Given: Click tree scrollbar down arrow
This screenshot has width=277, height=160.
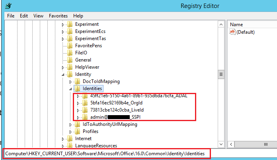Looking at the screenshot, I should coord(221,144).
